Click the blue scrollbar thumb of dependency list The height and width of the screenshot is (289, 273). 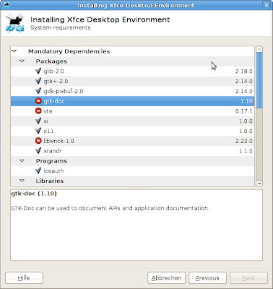pos(259,80)
